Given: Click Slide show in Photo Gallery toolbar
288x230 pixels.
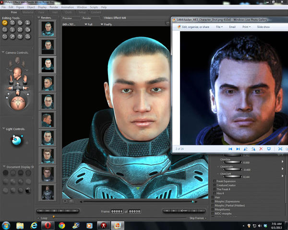Looking at the screenshot, I should [264, 27].
